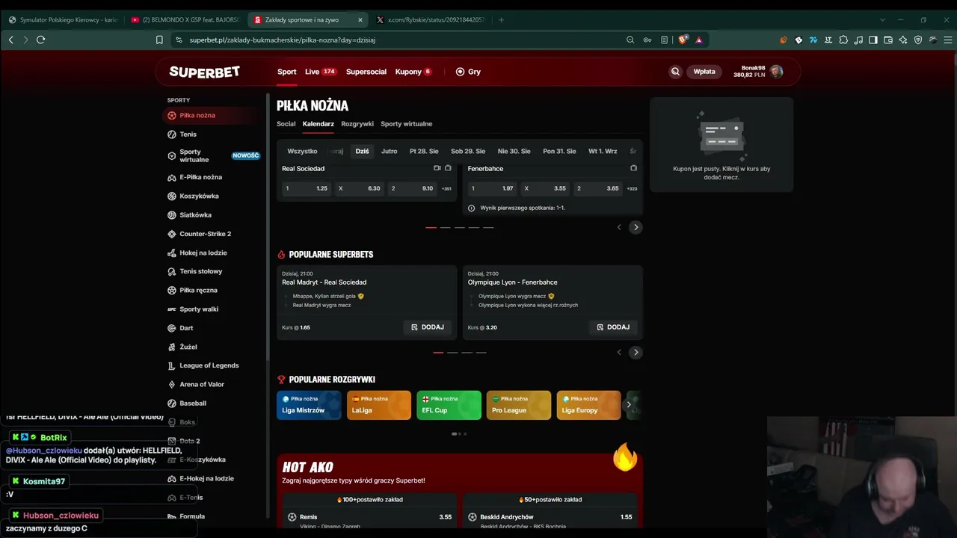Open the LaLiga competition card
The width and height of the screenshot is (957, 538).
(379, 405)
